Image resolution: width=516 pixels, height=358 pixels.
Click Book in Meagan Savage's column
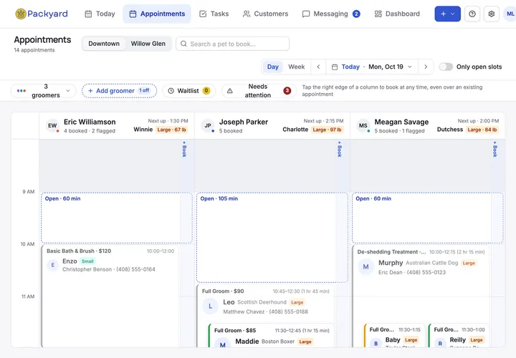pyautogui.click(x=495, y=149)
